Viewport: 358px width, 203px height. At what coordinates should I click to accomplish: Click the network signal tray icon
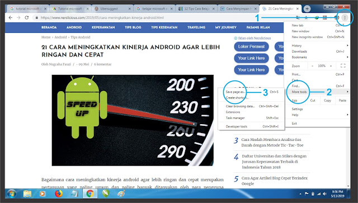click(319, 194)
